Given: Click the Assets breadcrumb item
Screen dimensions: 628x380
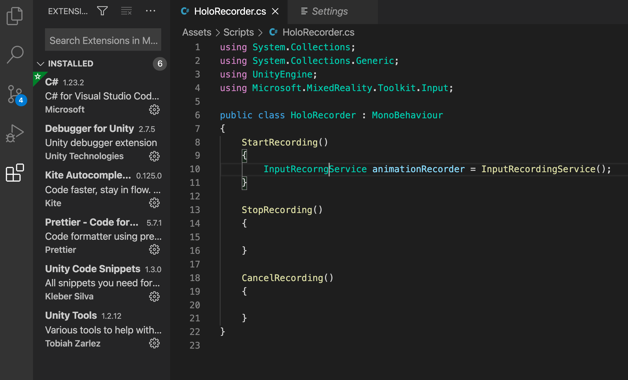Looking at the screenshot, I should pos(197,32).
